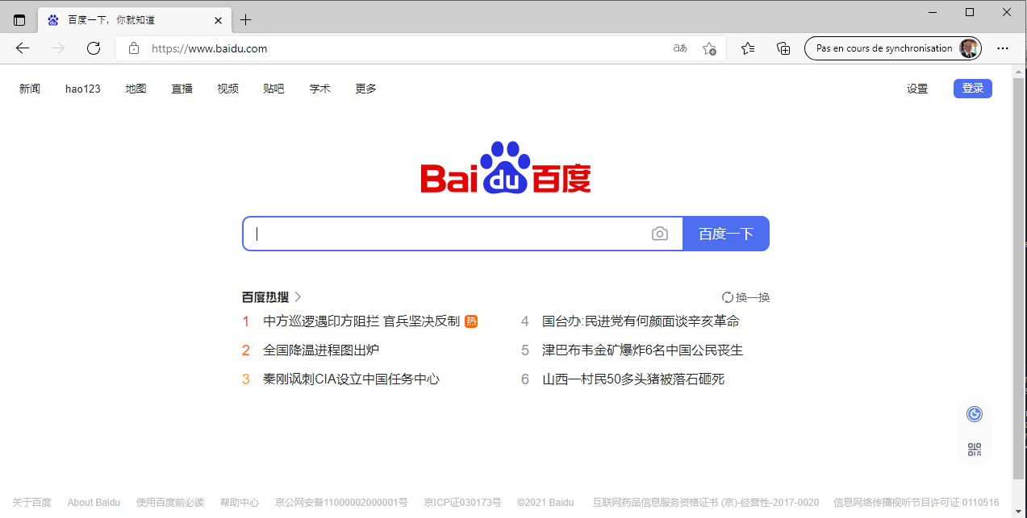This screenshot has width=1027, height=518.
Task: Click the ©2021 Baidu footer text
Action: point(546,503)
